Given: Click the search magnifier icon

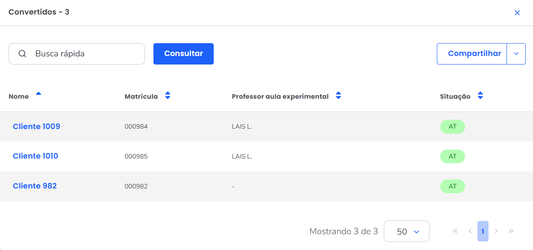Looking at the screenshot, I should [22, 54].
